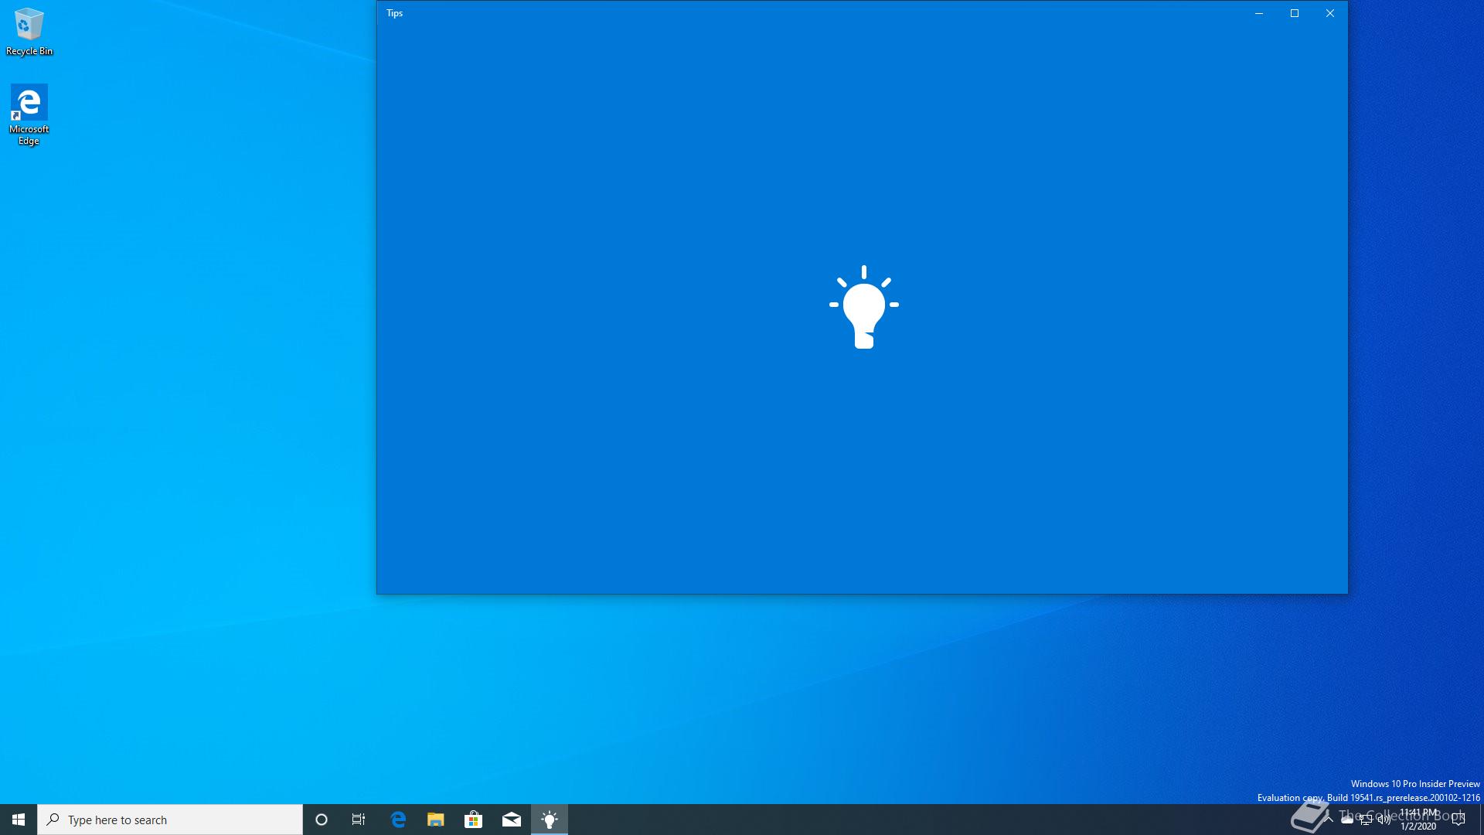Open the Mail app on taskbar

(512, 820)
